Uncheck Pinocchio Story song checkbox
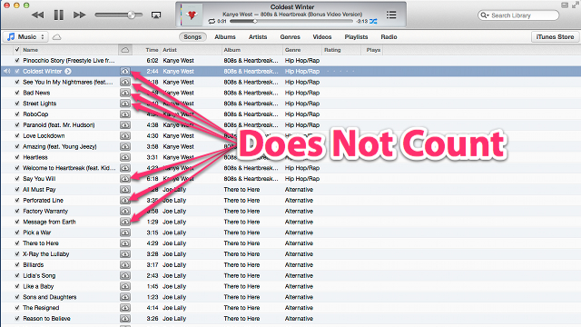581x327 pixels. tap(16, 61)
